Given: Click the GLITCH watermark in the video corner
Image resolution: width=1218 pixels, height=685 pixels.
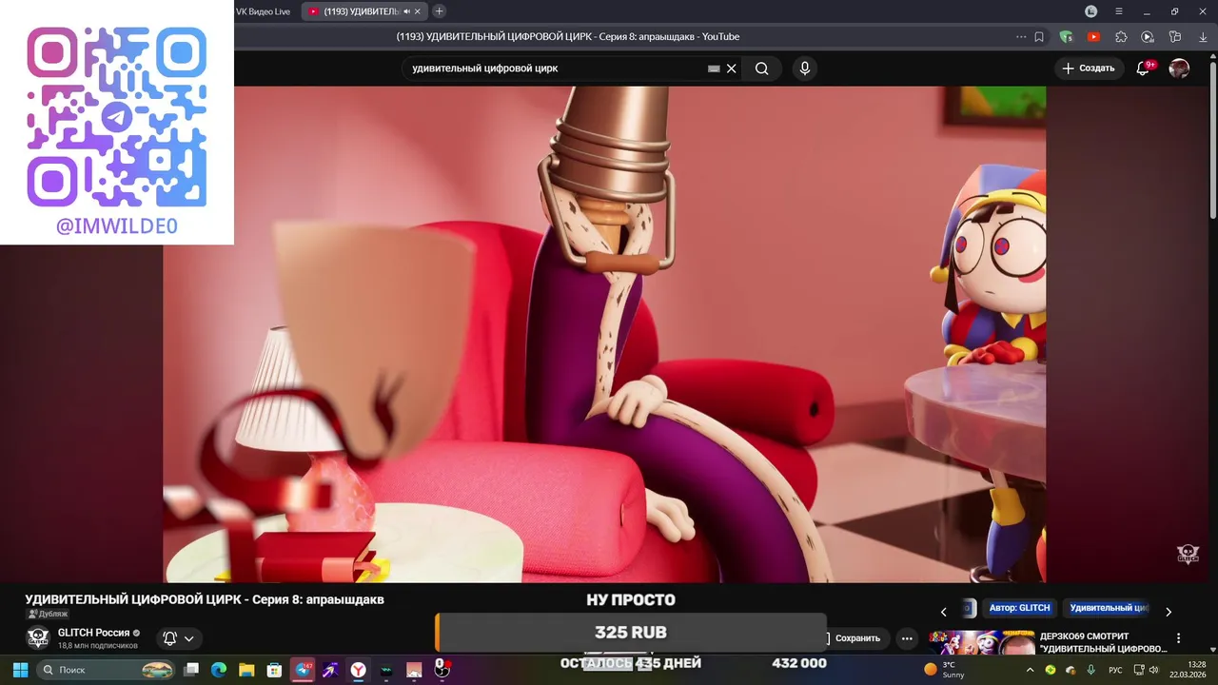Looking at the screenshot, I should [1188, 555].
